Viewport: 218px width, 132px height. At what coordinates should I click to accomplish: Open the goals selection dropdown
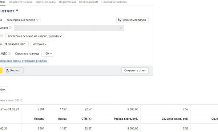pos(69,28)
